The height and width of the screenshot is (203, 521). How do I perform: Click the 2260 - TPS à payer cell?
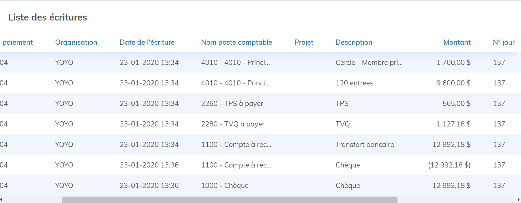(x=232, y=103)
